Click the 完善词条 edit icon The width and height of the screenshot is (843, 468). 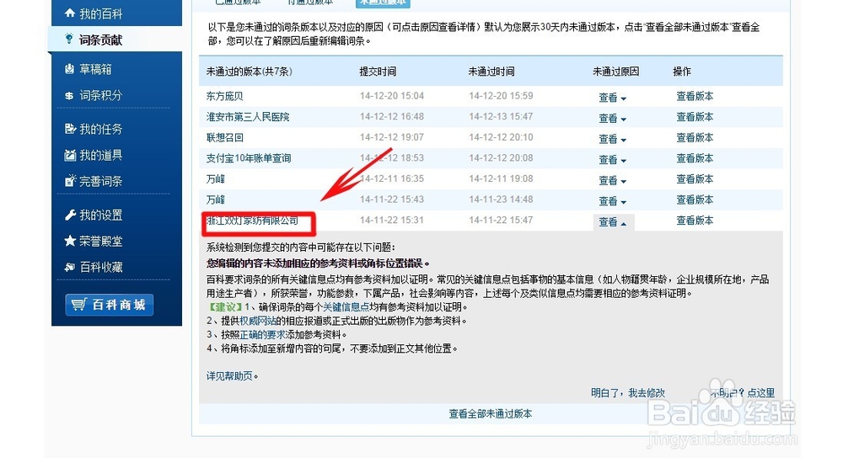(x=70, y=181)
